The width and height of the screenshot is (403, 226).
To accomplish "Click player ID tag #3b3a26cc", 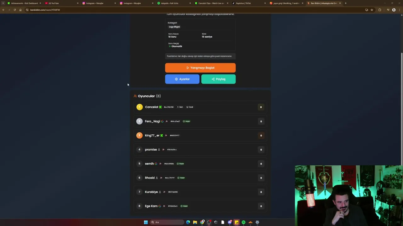I will click(172, 150).
